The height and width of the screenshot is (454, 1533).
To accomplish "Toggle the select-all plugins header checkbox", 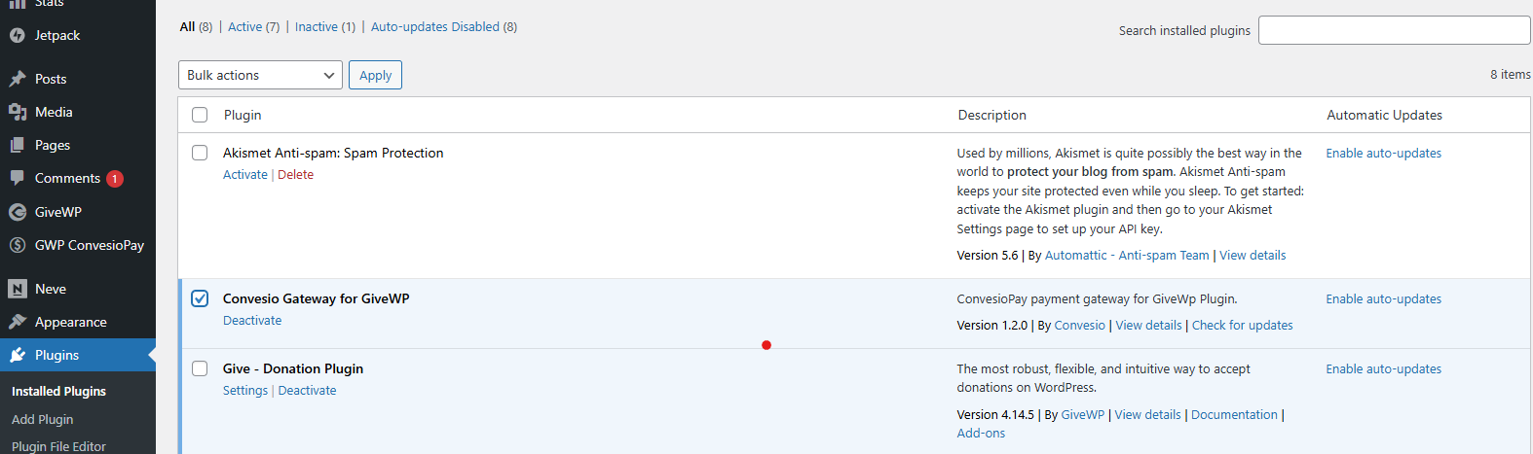I will click(x=200, y=115).
